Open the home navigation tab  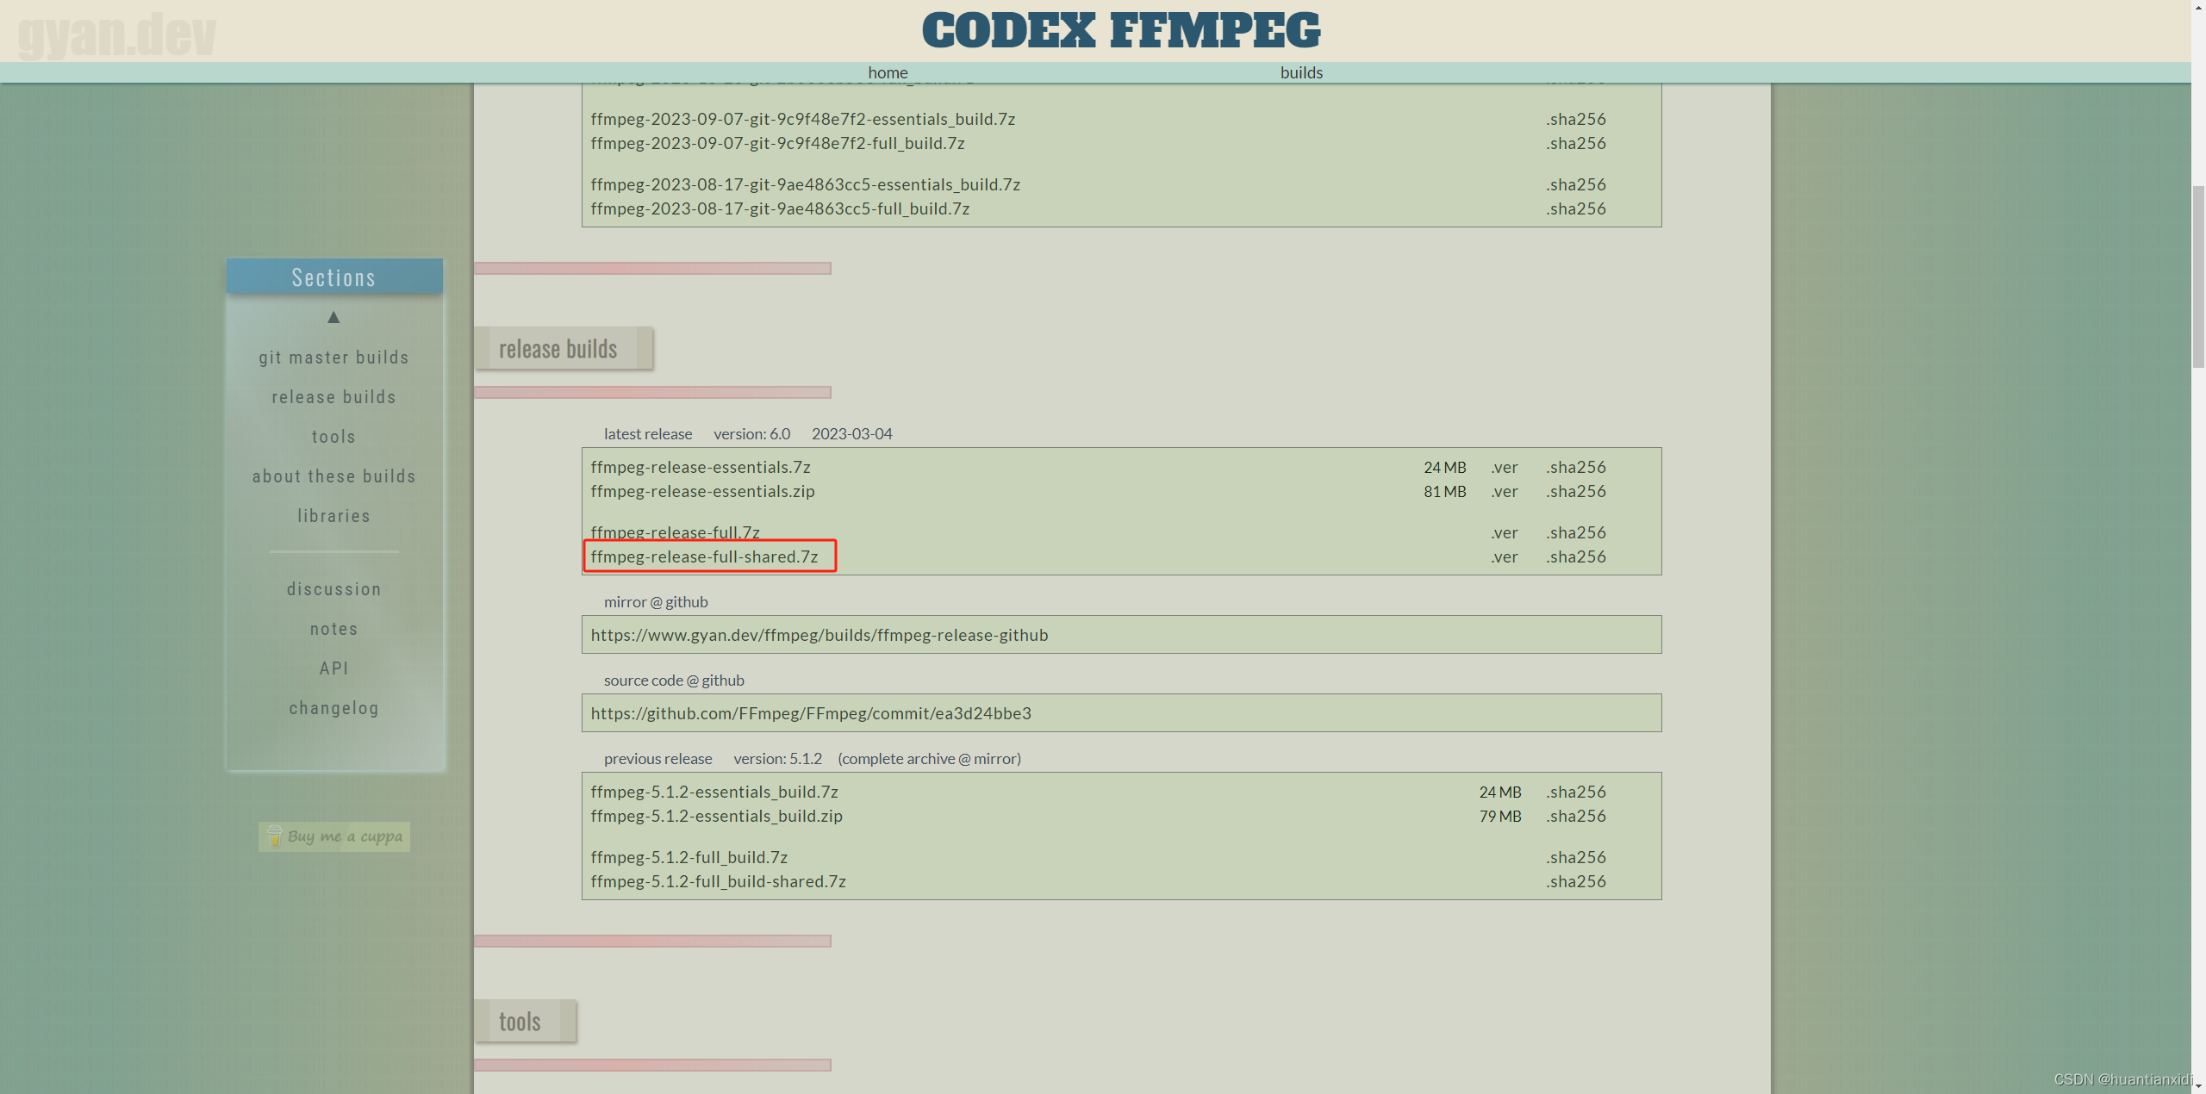click(x=888, y=72)
